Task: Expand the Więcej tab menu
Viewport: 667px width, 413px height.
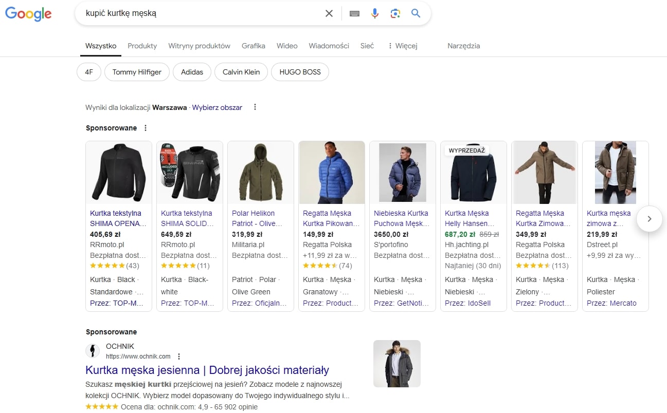Action: pos(402,46)
